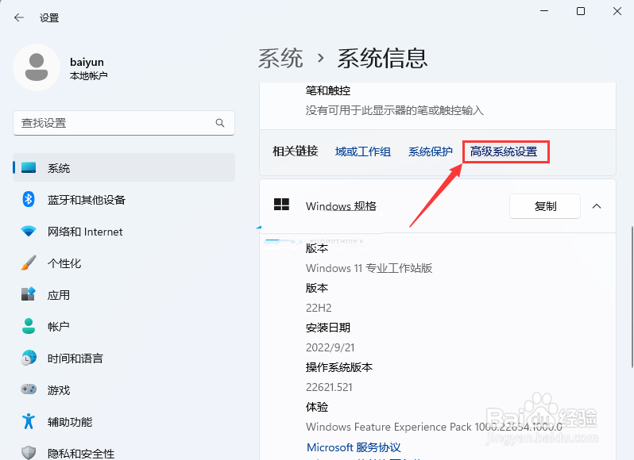
Task: Click the 复制 button
Action: (x=545, y=206)
